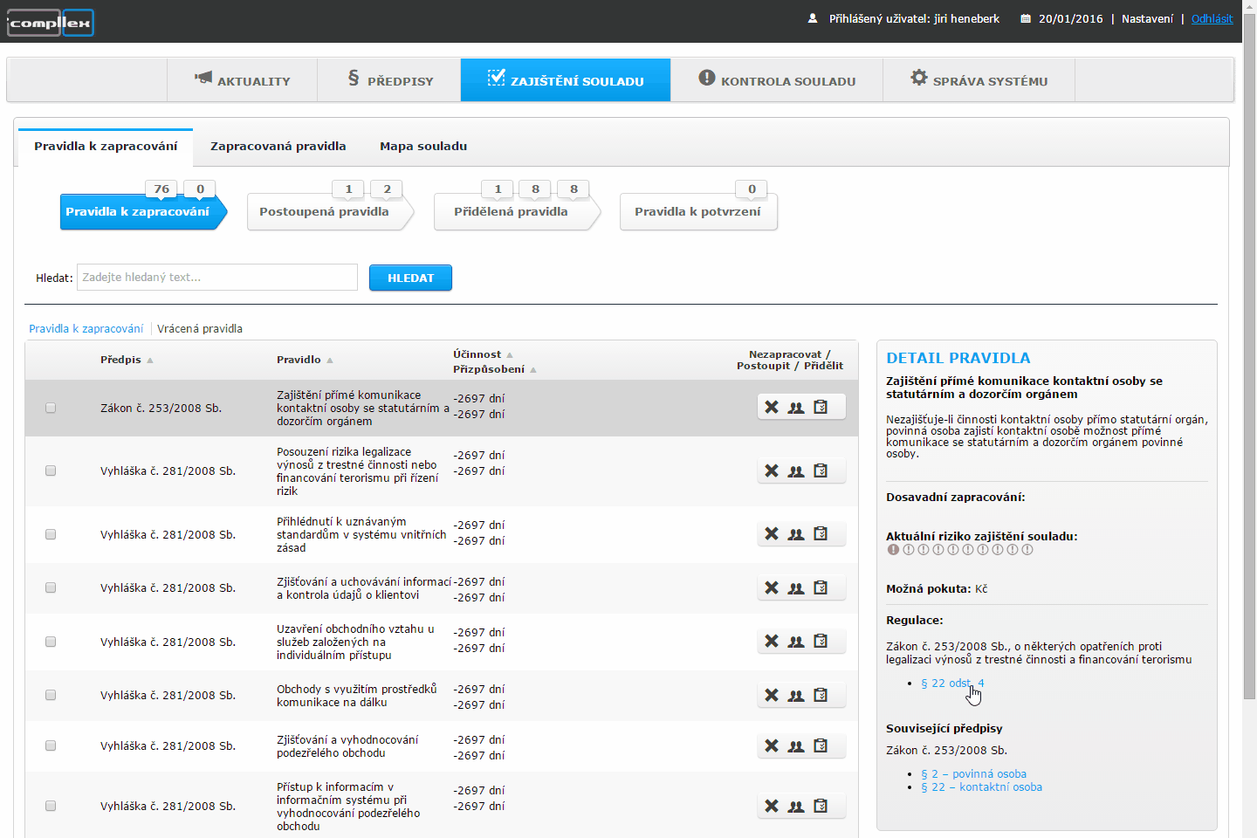
Task: Click the filled first risk level indicator icon
Action: point(893,550)
